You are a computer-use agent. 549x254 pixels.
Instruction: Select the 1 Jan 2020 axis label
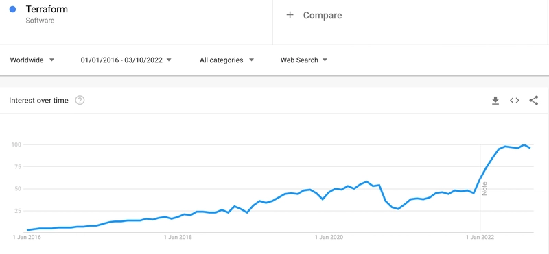tap(329, 238)
